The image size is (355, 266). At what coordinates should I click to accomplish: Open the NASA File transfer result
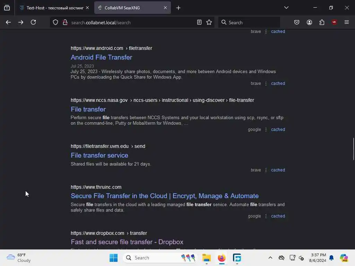(x=88, y=109)
